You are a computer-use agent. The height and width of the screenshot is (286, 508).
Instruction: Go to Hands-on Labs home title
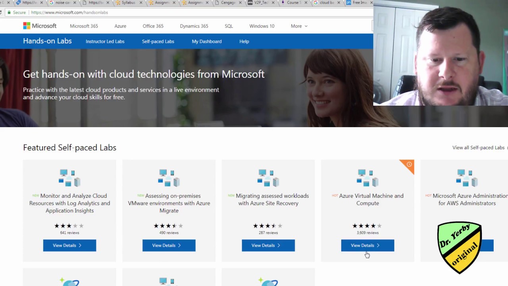(x=47, y=41)
